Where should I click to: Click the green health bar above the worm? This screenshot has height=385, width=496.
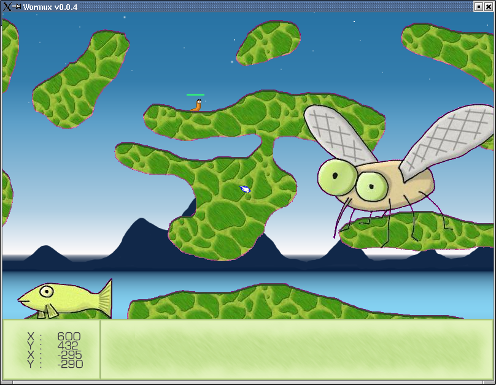[195, 94]
